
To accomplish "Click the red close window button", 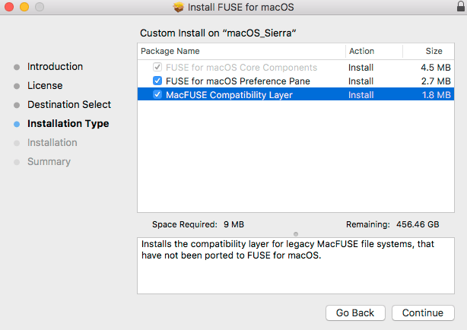I will pos(8,8).
